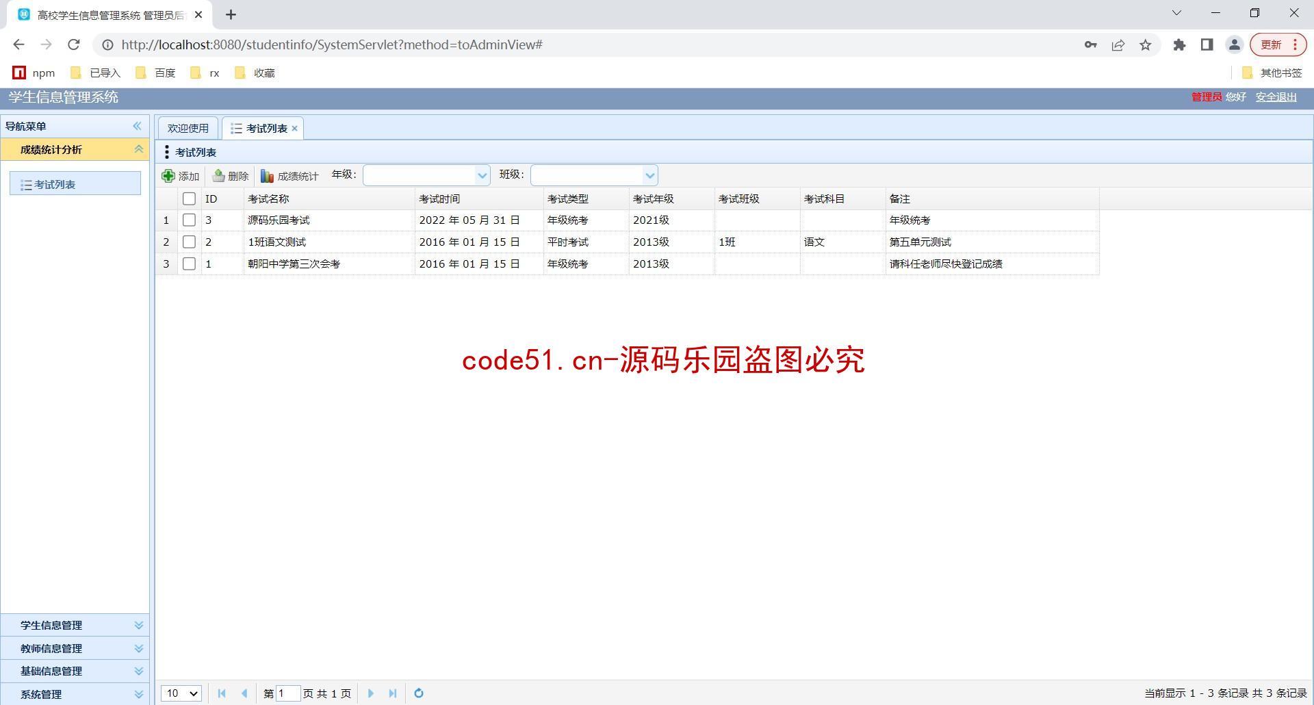Viewport: 1314px width, 705px height.
Task: Open the browser profile avatar icon
Action: click(x=1235, y=45)
